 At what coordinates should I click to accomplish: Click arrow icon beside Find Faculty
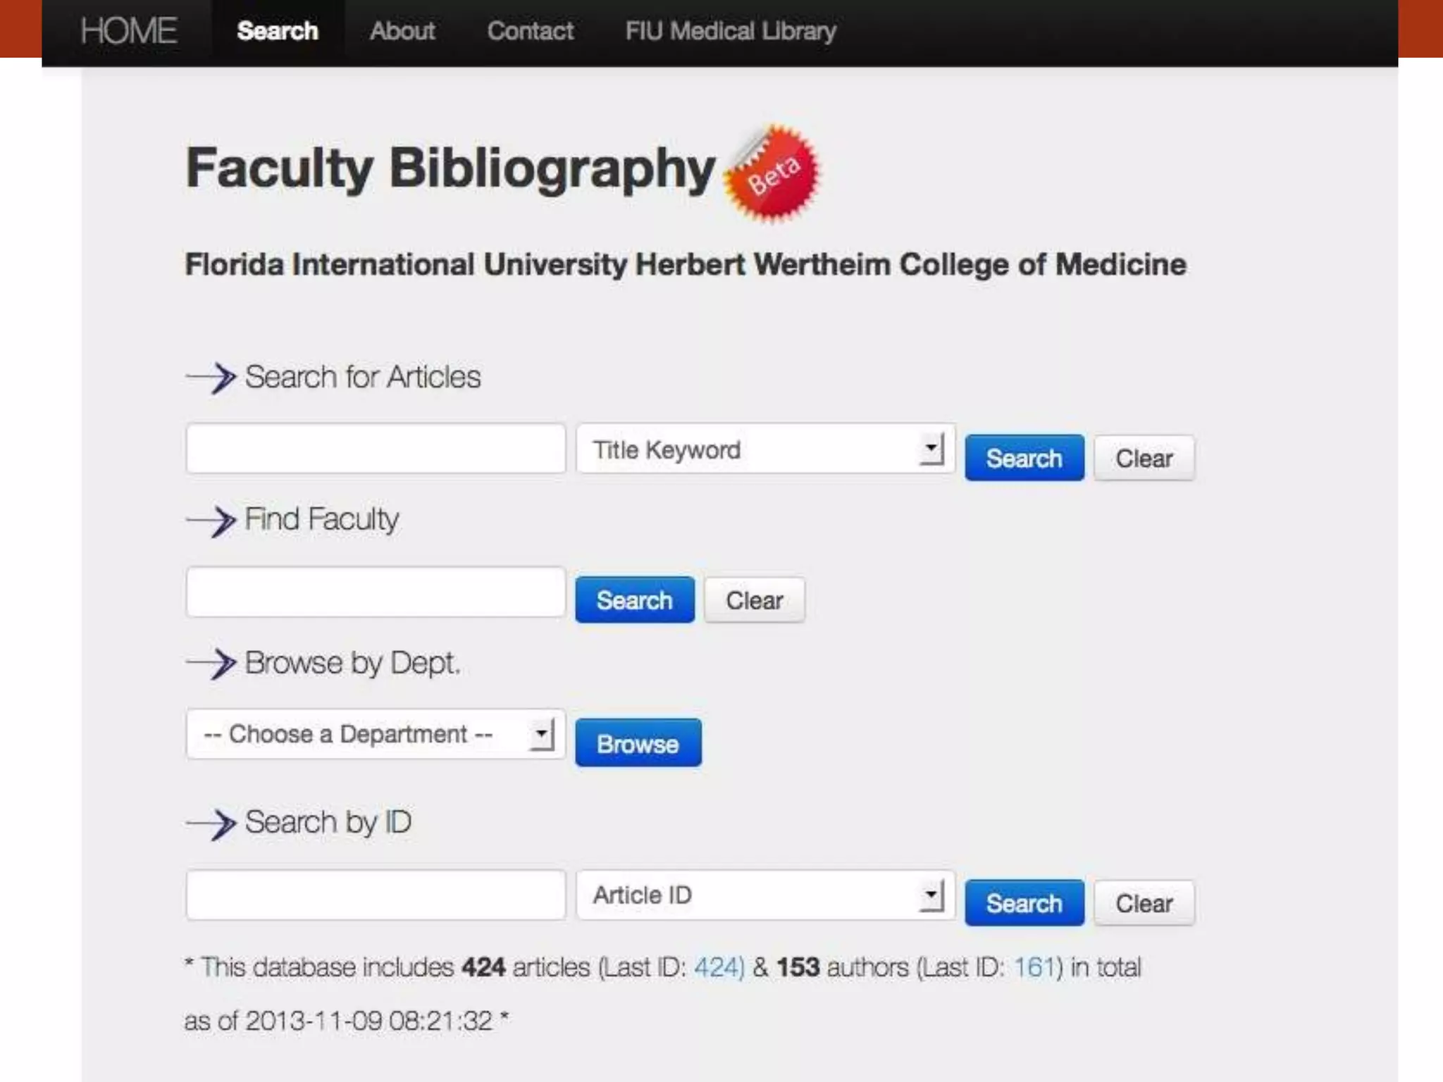pos(211,521)
